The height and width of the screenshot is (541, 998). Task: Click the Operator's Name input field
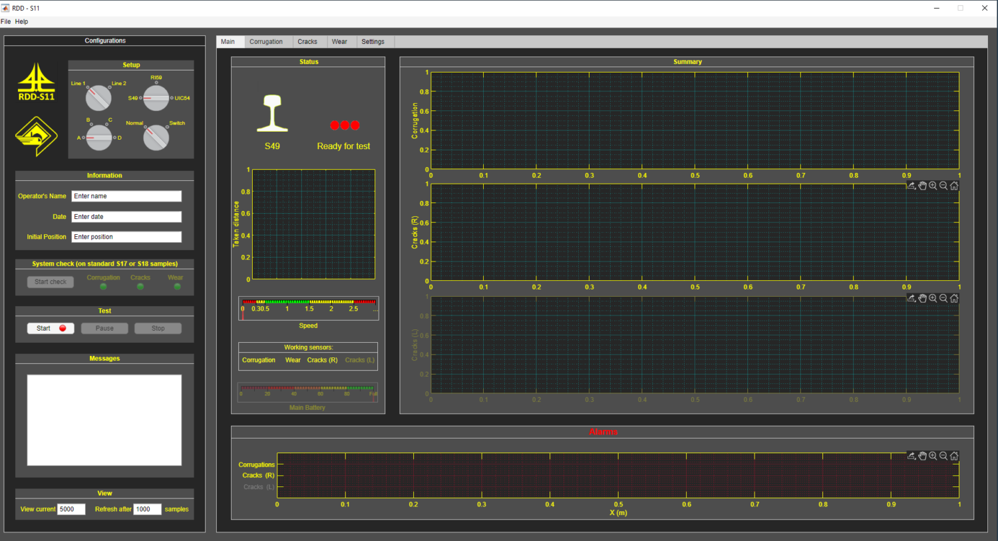126,196
